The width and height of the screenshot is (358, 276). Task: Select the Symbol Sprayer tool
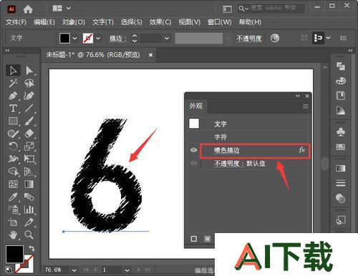[x=13, y=210]
